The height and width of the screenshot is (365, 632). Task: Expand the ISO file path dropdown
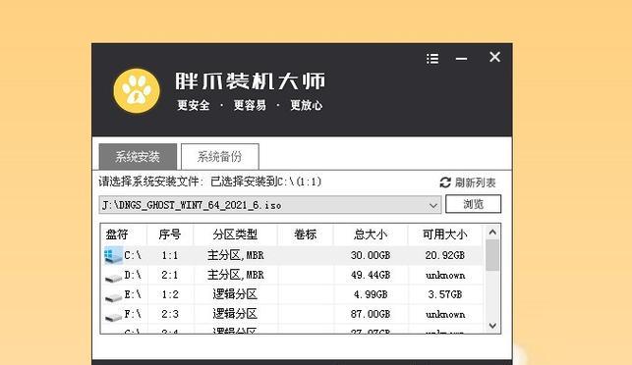coord(433,205)
